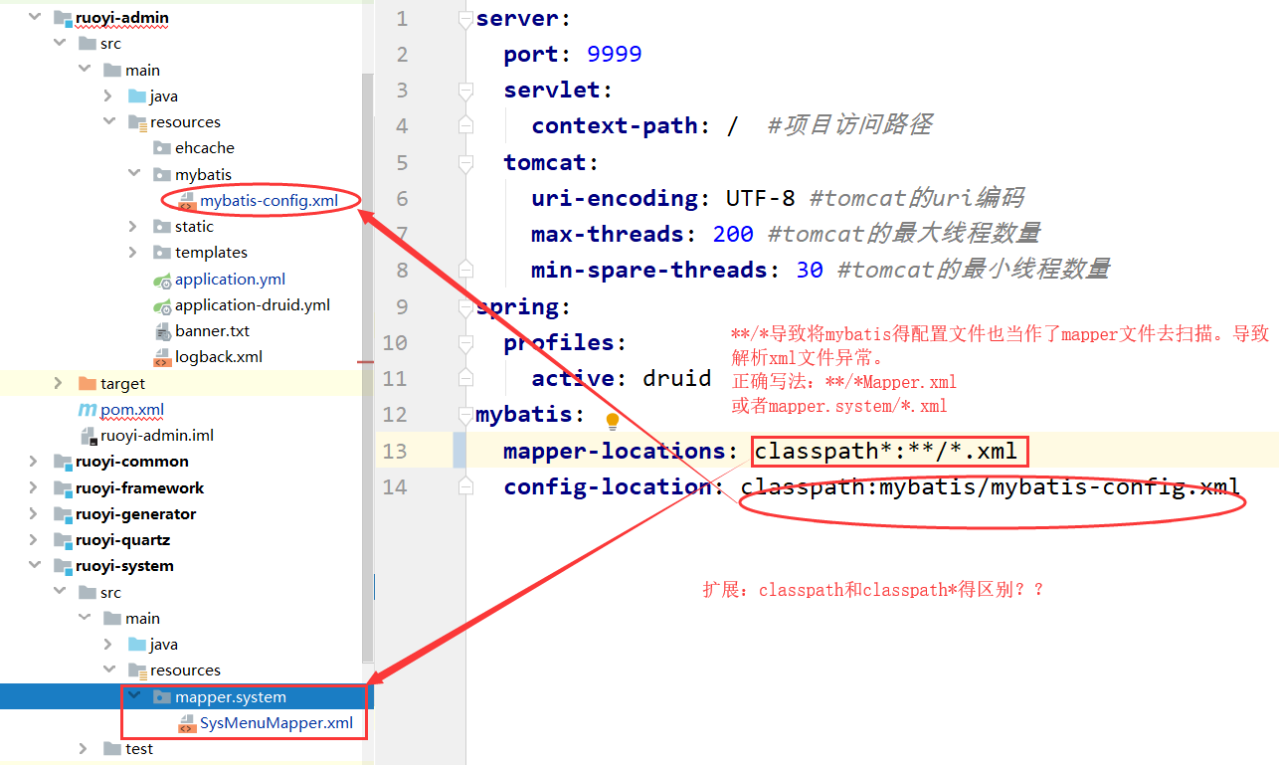The width and height of the screenshot is (1279, 765).
Task: Click the underlined pom.xml link
Action: tap(134, 409)
